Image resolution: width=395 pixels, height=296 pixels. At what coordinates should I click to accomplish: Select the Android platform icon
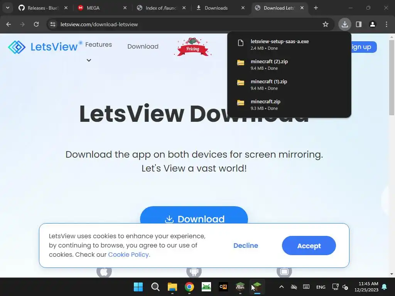pos(194,272)
